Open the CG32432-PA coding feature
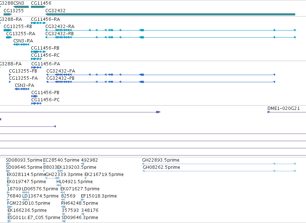 pyautogui.click(x=161, y=75)
